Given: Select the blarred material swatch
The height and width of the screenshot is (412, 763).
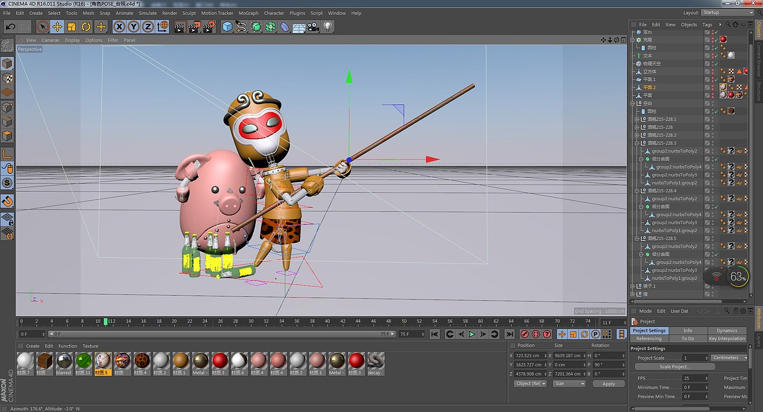Looking at the screenshot, I should point(63,364).
